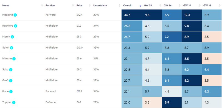Sort by the GW 35 column header
This screenshot has width=222, height=108.
(148, 6)
